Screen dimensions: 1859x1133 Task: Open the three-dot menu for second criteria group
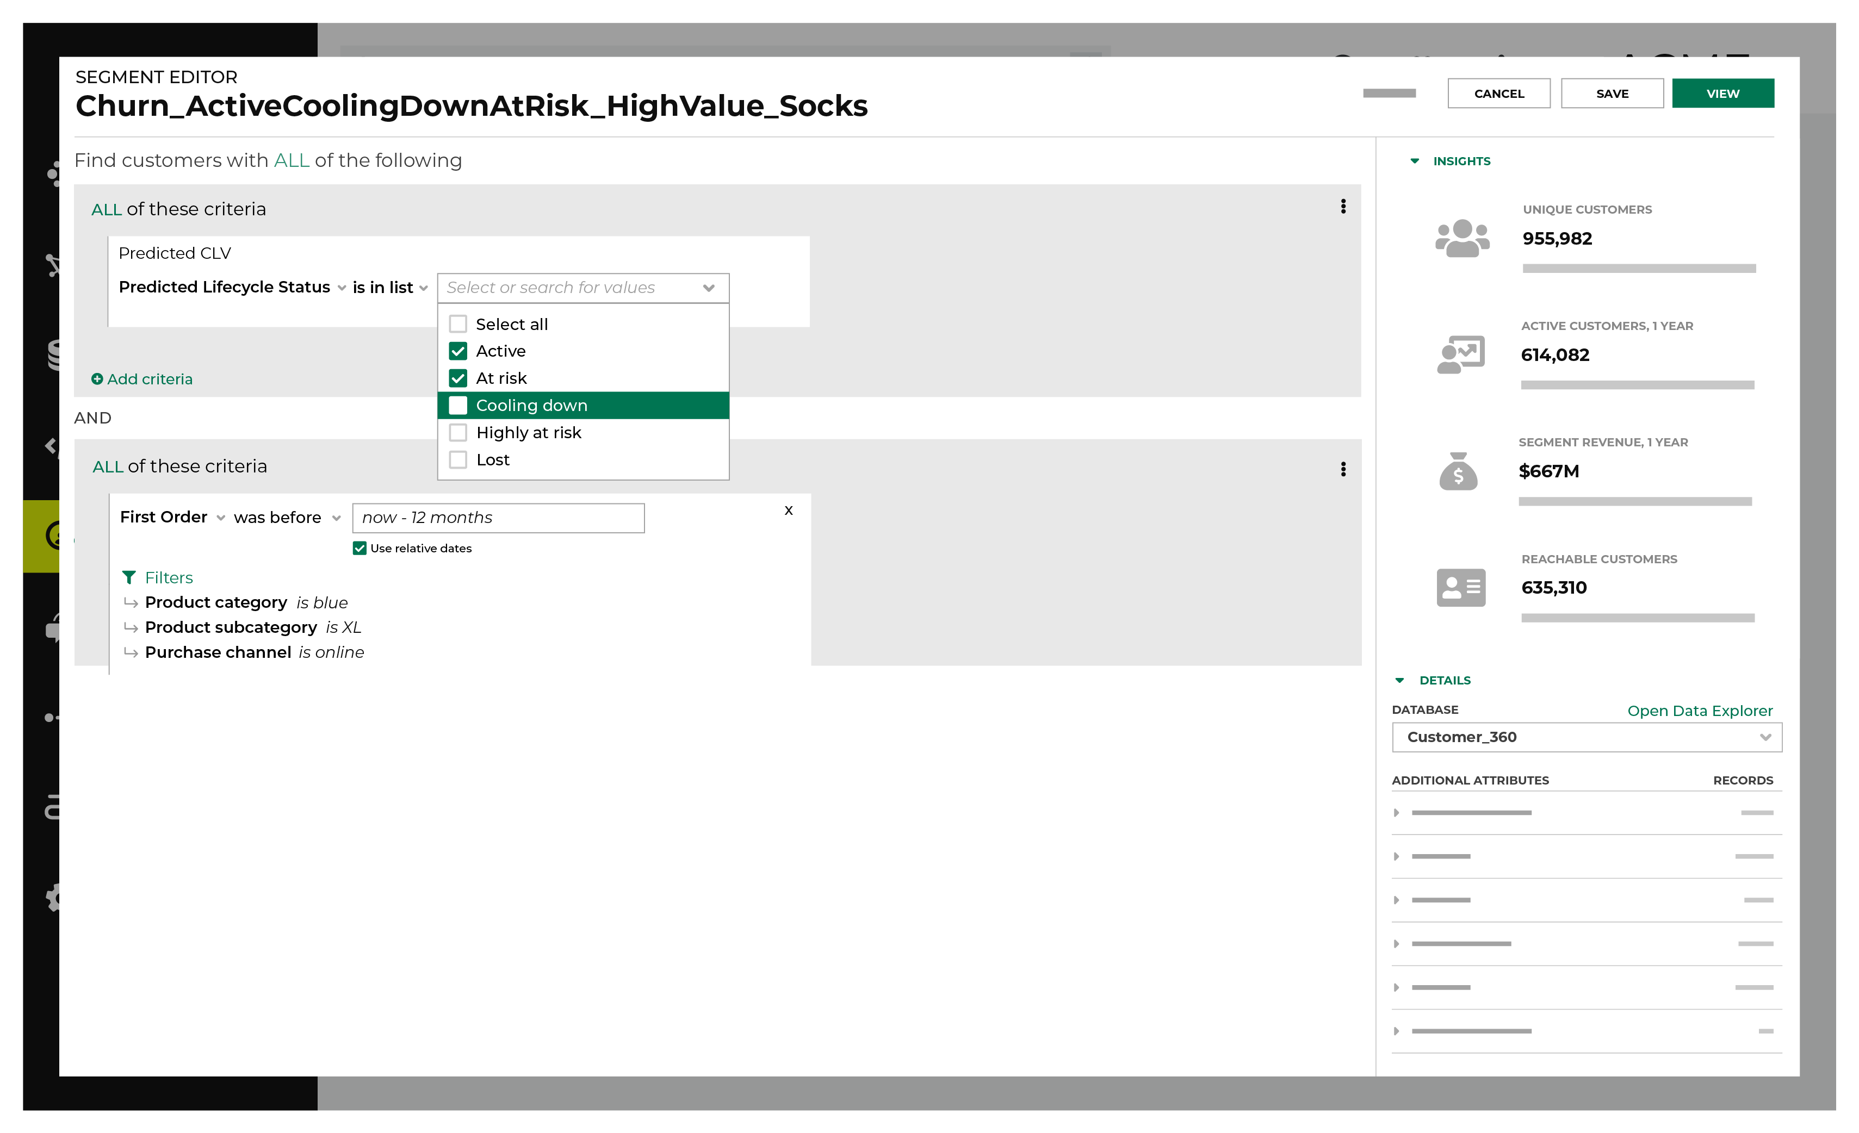coord(1343,469)
